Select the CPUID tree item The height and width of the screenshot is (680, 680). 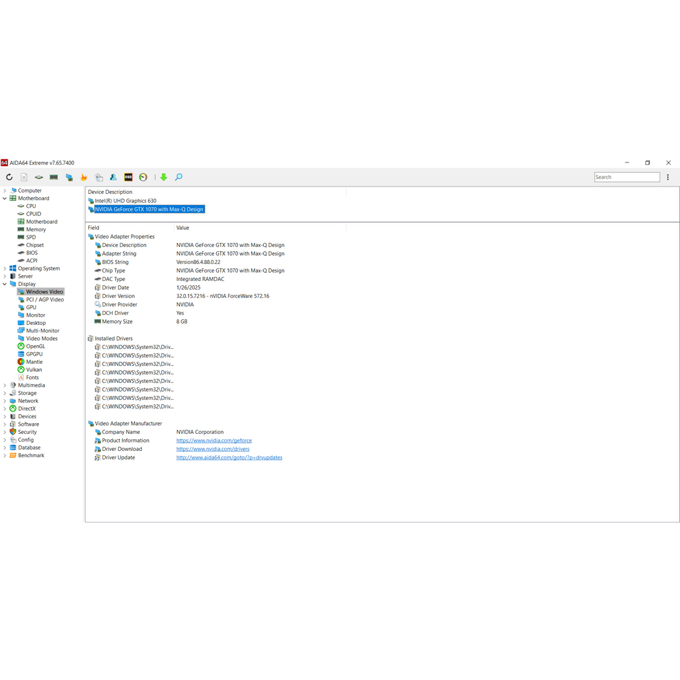33,214
